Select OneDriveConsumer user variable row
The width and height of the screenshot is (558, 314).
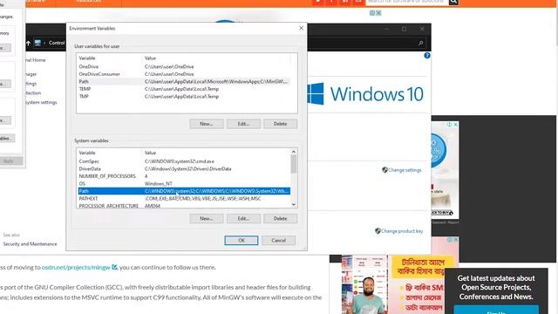click(184, 74)
